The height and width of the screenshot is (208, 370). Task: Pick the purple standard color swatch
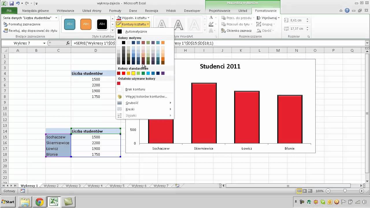pyautogui.click(x=163, y=73)
